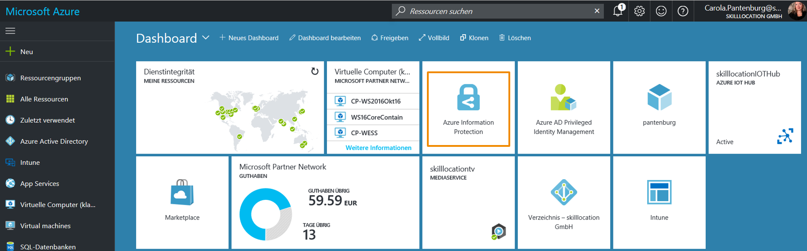Open the notifications bell icon
The width and height of the screenshot is (807, 251).
tap(618, 11)
